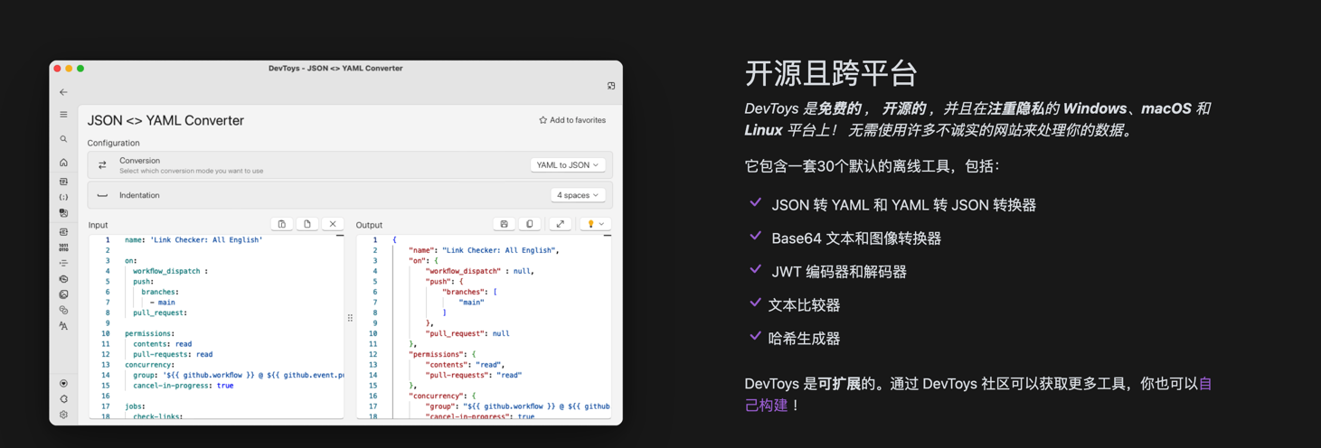Open settings gear at sidebar bottom
Image resolution: width=1321 pixels, height=448 pixels.
pos(63,415)
